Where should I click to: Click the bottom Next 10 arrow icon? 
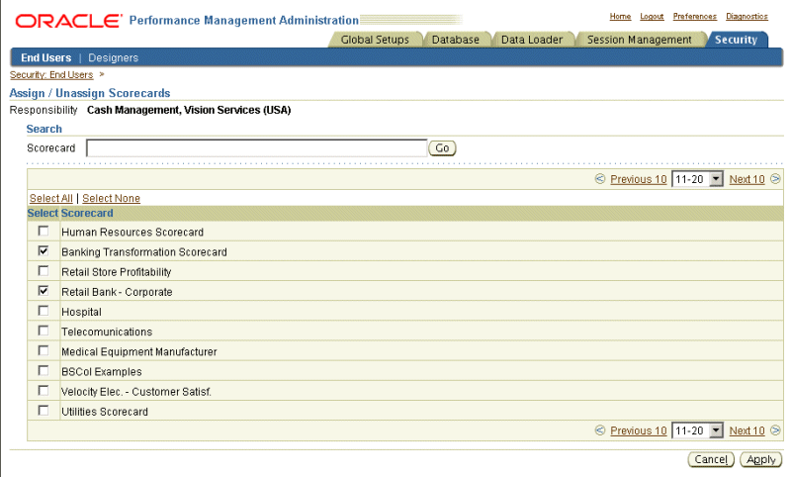(x=775, y=430)
